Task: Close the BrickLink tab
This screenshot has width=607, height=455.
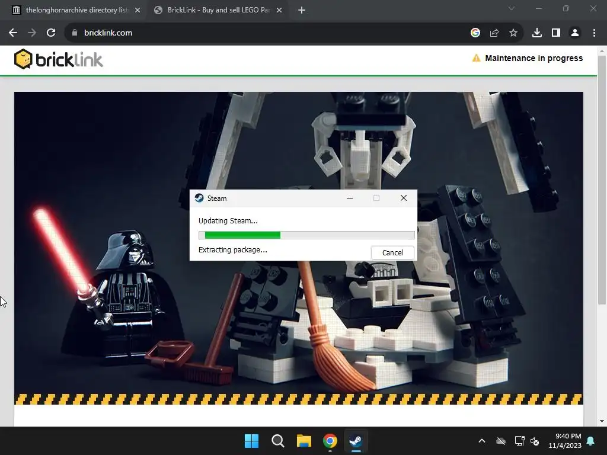Action: click(279, 10)
